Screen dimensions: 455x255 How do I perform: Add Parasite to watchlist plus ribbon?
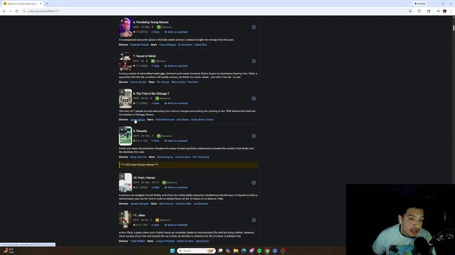[122, 130]
